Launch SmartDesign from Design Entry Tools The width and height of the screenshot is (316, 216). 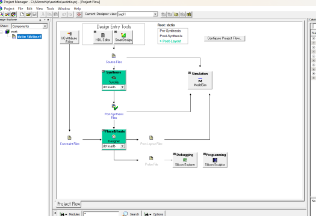click(x=123, y=37)
